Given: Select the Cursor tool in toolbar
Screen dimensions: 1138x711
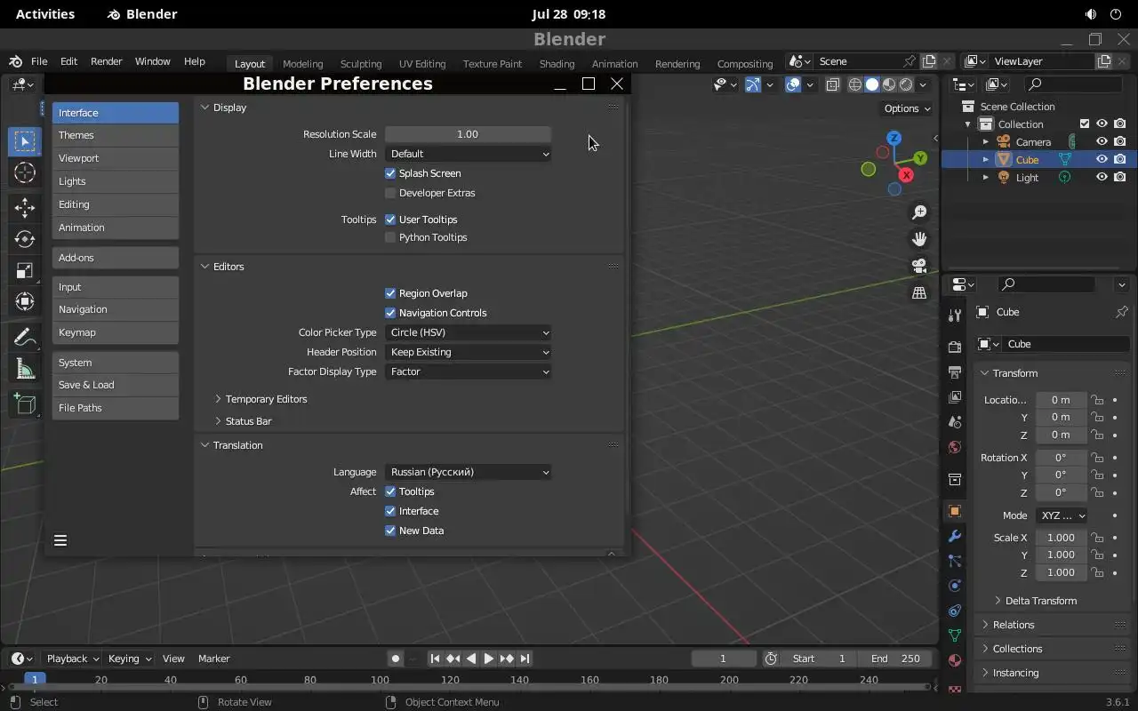Looking at the screenshot, I should 24,172.
